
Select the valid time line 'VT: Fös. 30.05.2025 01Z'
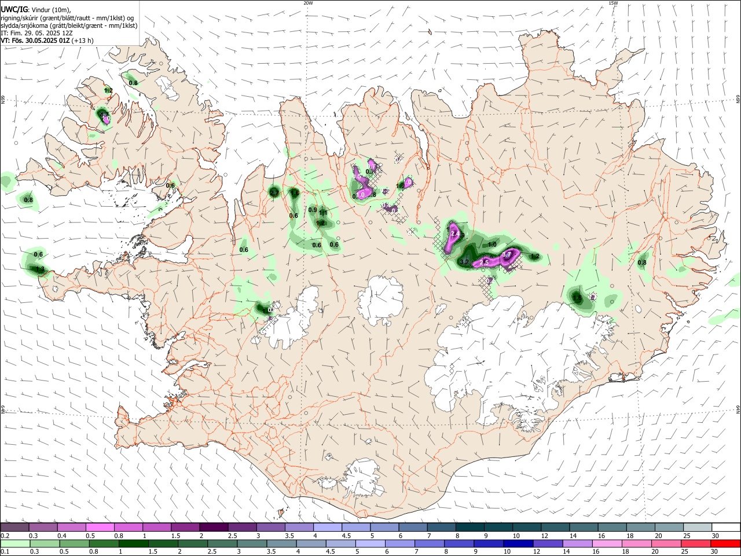[x=35, y=41]
